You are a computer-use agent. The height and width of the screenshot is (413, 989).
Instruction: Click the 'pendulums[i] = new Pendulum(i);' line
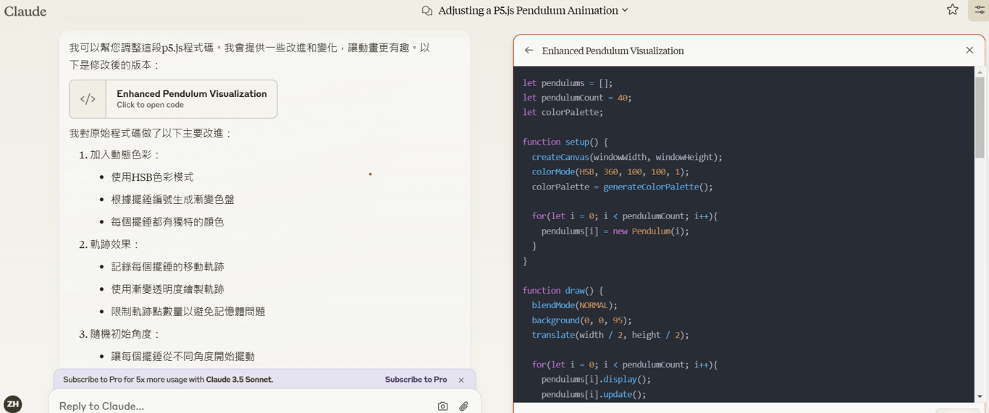click(615, 231)
